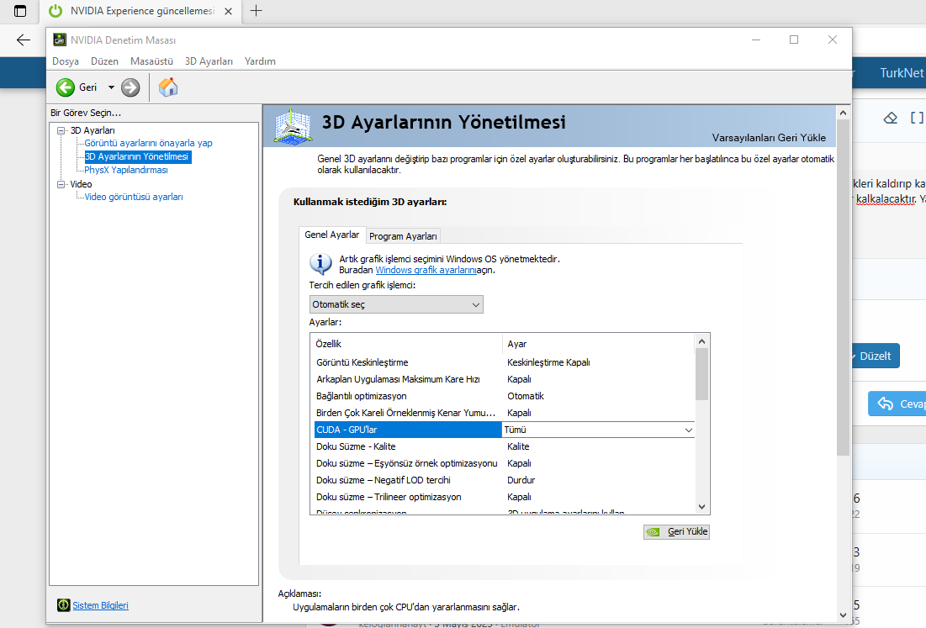The image size is (926, 628).
Task: Select PhysX Yapılandırması tree item
Action: (126, 170)
